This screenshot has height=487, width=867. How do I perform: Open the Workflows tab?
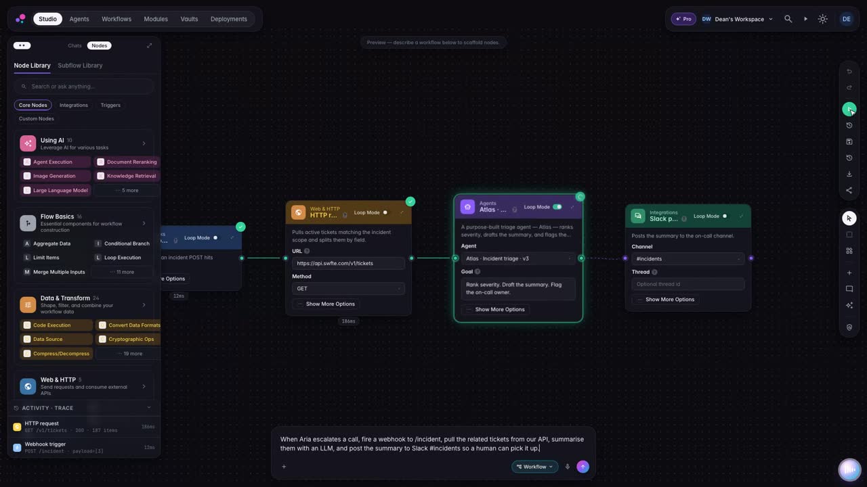pos(117,19)
